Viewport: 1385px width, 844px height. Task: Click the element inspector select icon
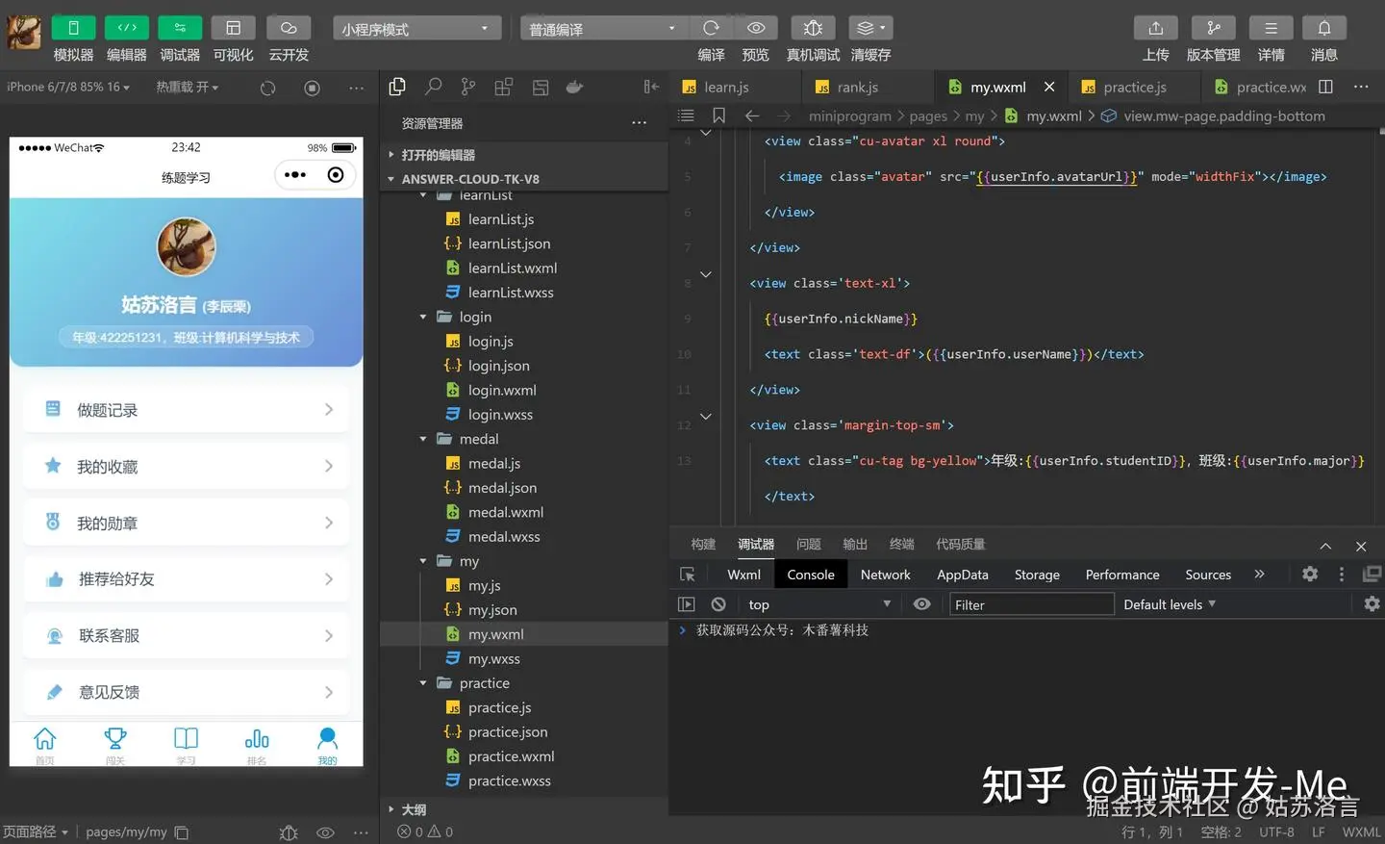(x=688, y=575)
